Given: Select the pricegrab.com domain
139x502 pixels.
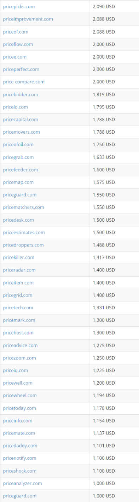Looking at the screenshot, I should click(x=18, y=157).
